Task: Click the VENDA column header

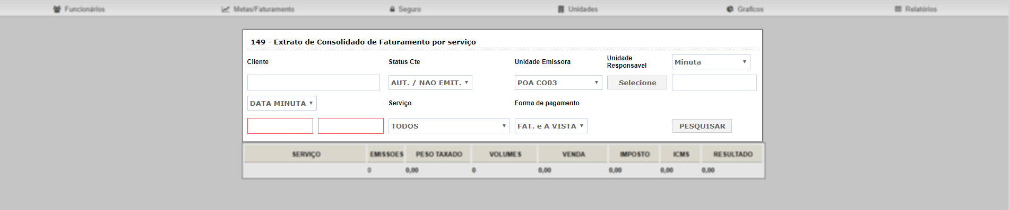Action: (x=574, y=154)
